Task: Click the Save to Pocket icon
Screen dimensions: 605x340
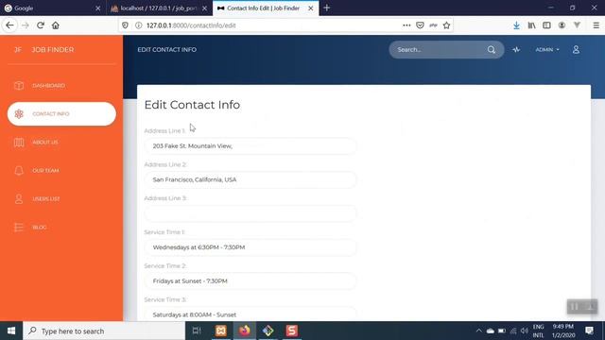Action: tap(420, 25)
